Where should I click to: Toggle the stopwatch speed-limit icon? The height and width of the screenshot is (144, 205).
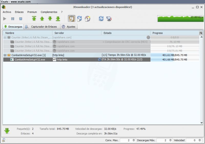[x=87, y=18]
